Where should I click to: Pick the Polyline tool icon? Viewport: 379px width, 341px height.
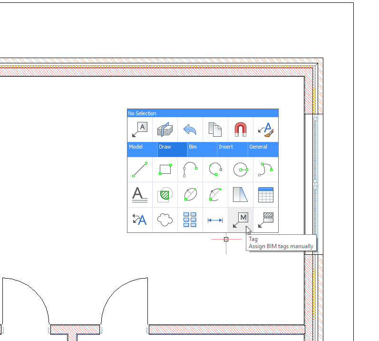[190, 170]
